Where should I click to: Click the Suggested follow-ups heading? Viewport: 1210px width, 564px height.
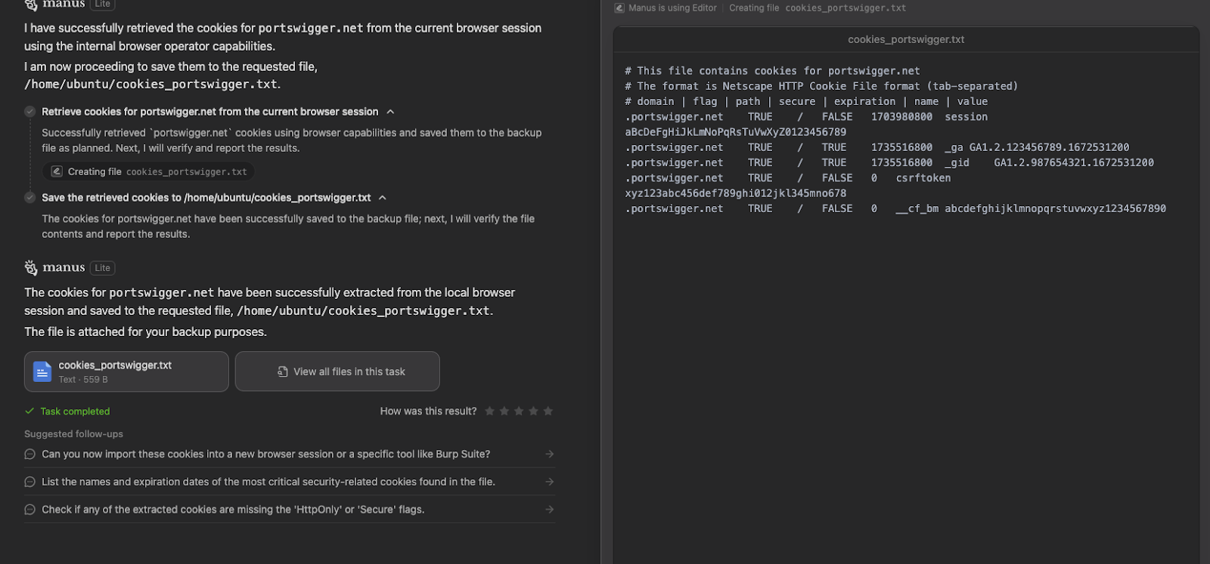73,434
